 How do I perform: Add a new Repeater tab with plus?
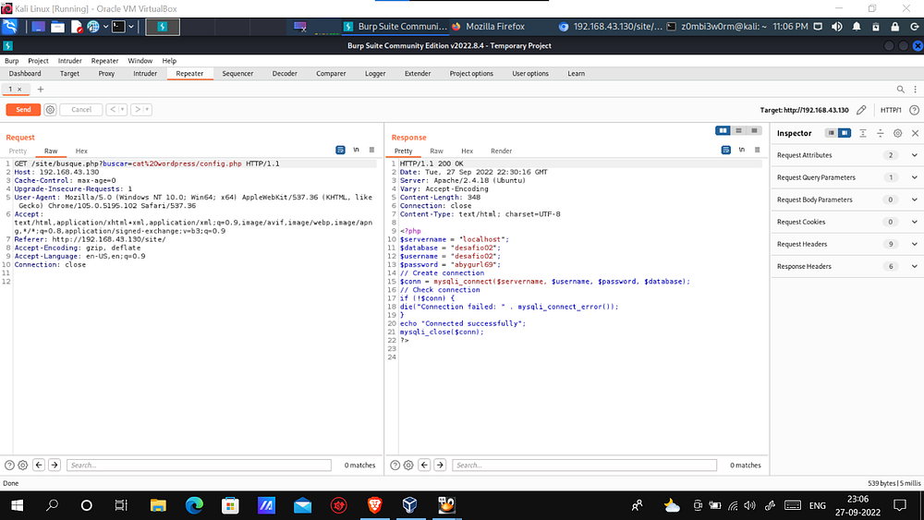pos(40,89)
